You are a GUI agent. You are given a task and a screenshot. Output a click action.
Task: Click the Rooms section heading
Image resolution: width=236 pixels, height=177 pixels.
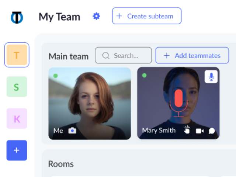(61, 164)
